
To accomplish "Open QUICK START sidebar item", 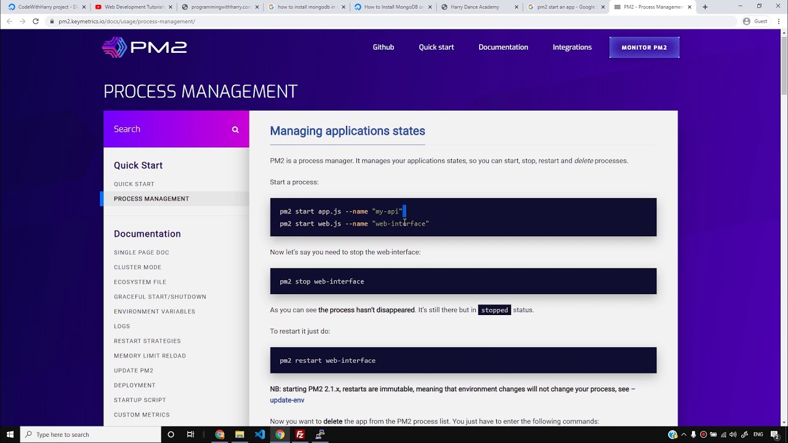I will pos(134,184).
